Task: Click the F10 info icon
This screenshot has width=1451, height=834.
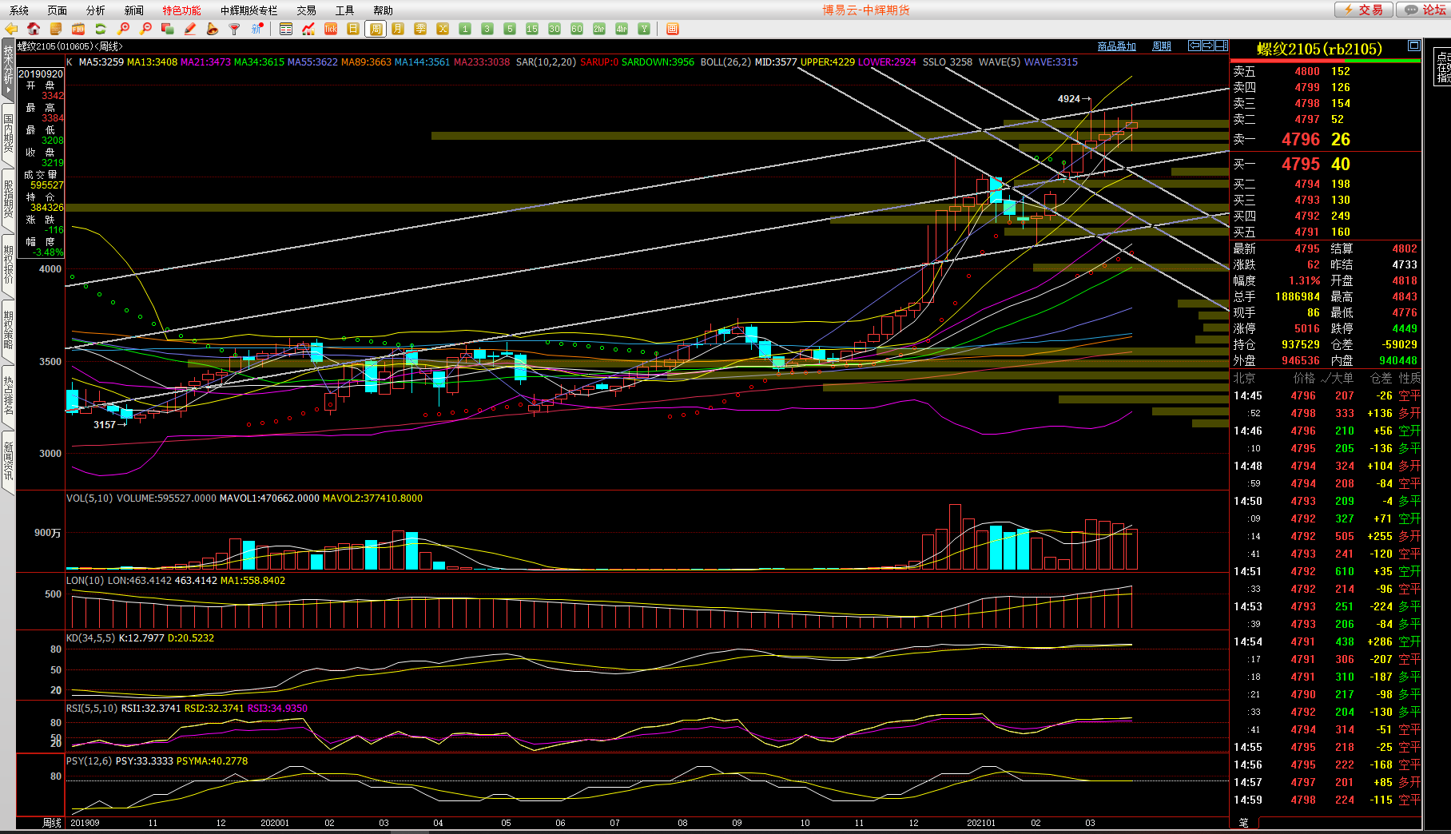Action: pyautogui.click(x=78, y=29)
